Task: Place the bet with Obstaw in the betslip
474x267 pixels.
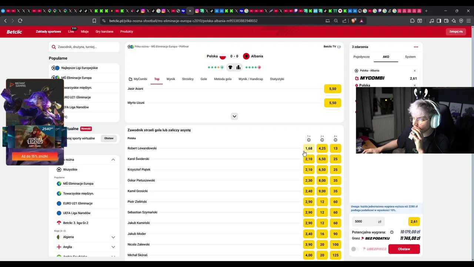Action: [404, 249]
